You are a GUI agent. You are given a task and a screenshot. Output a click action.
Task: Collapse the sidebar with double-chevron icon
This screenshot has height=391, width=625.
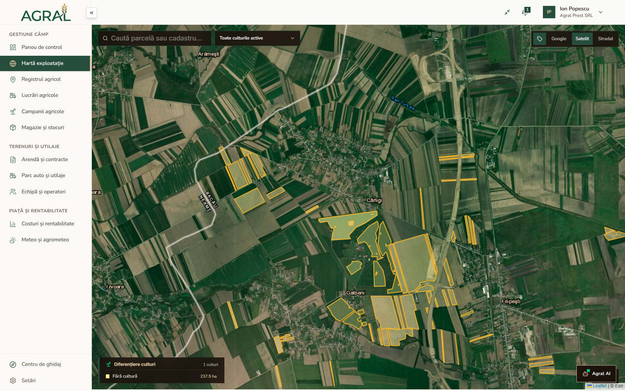click(x=92, y=13)
